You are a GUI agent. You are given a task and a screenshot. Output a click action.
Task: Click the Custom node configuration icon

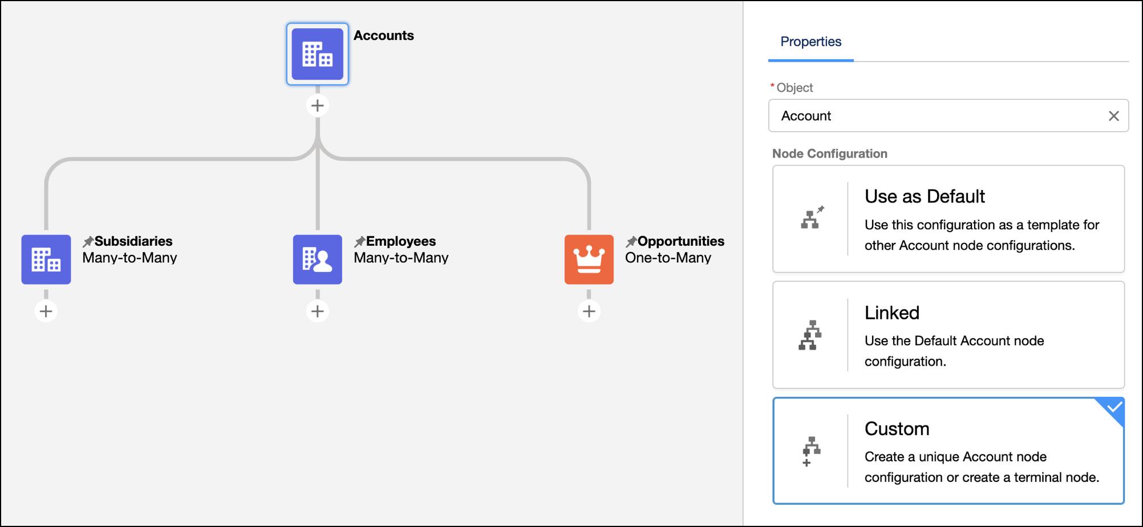click(810, 451)
